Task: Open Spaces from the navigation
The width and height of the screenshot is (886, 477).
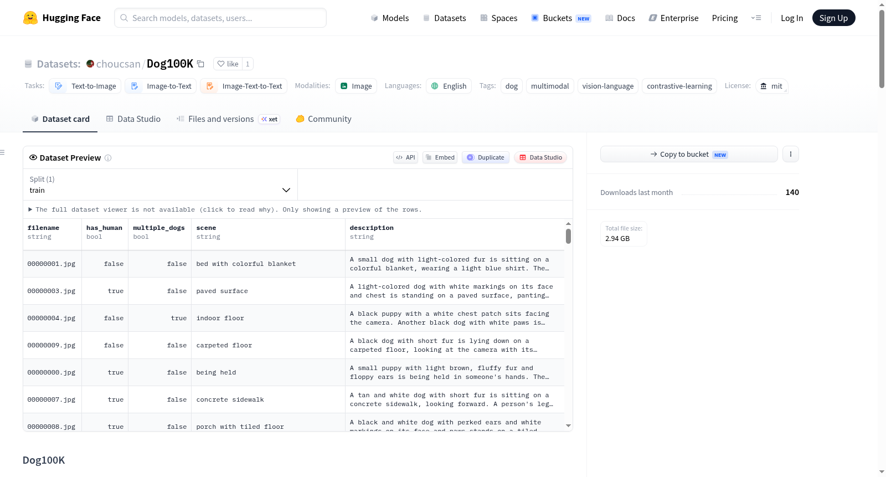Action: [499, 18]
